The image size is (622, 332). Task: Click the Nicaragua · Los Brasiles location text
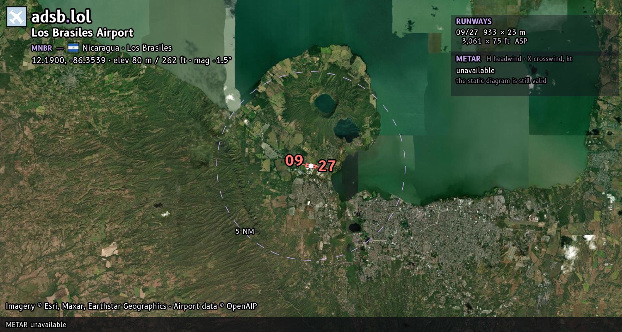127,48
